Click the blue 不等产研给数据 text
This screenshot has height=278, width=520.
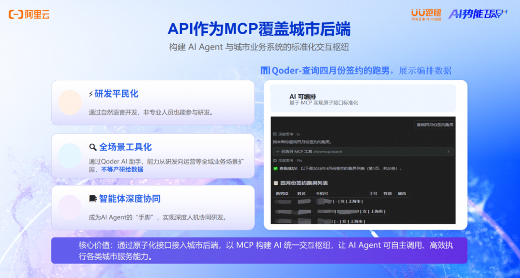tap(122, 170)
